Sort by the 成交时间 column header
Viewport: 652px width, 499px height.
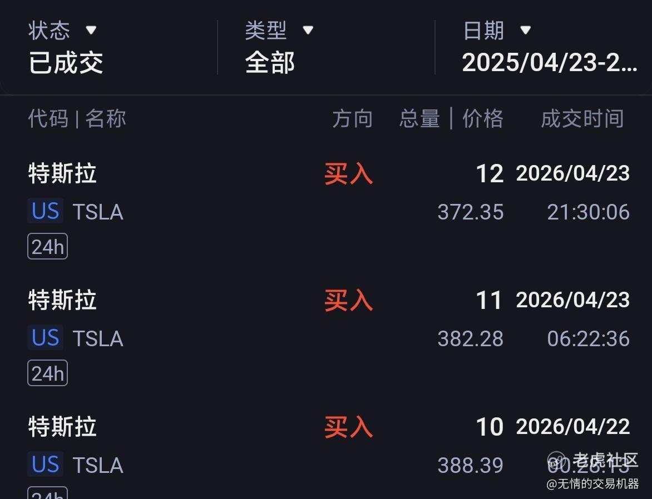point(582,119)
